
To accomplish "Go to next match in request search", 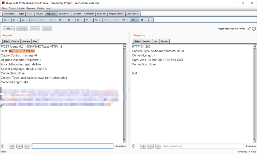I will click(x=27, y=146).
